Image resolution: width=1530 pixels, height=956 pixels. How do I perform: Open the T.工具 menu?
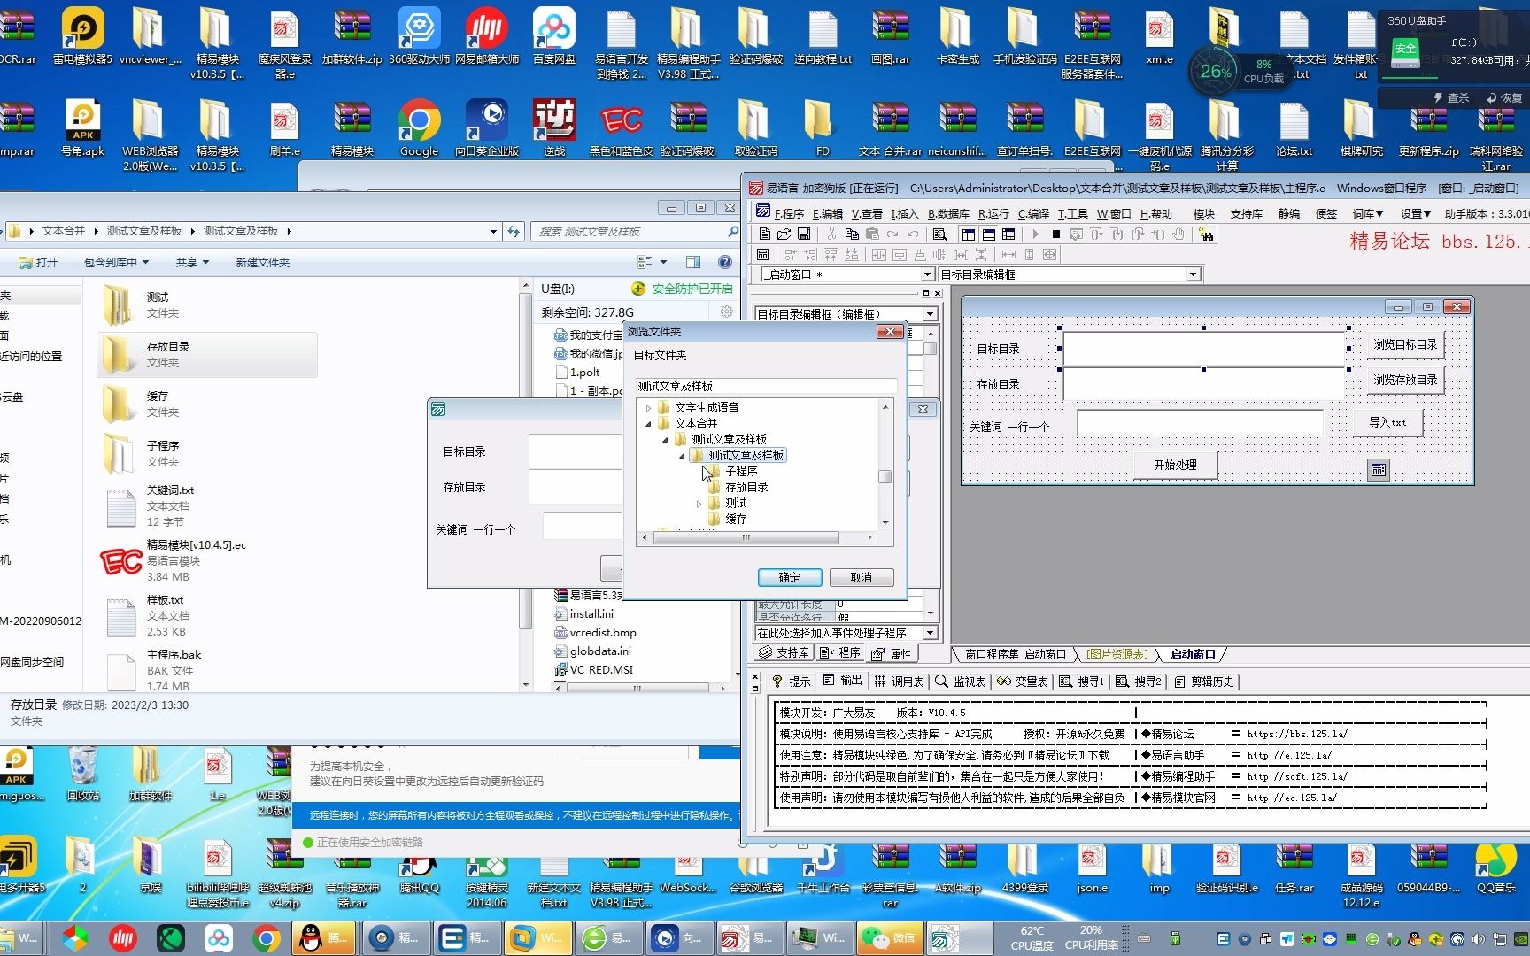[1072, 214]
